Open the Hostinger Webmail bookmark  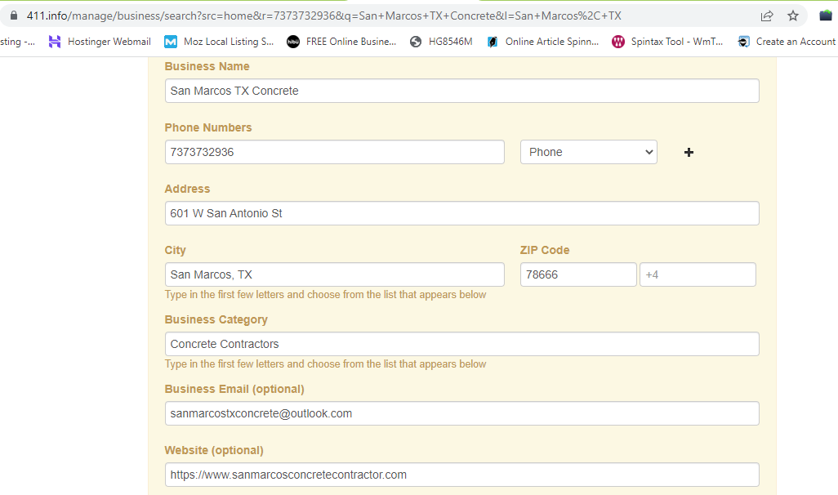tap(99, 42)
